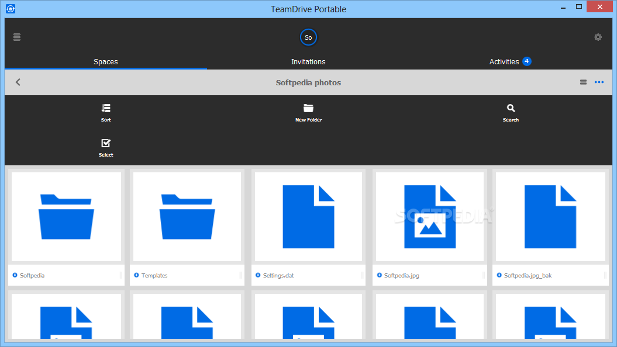617x347 pixels.
Task: Click sync status icon beside Settings.dat
Action: 258,275
